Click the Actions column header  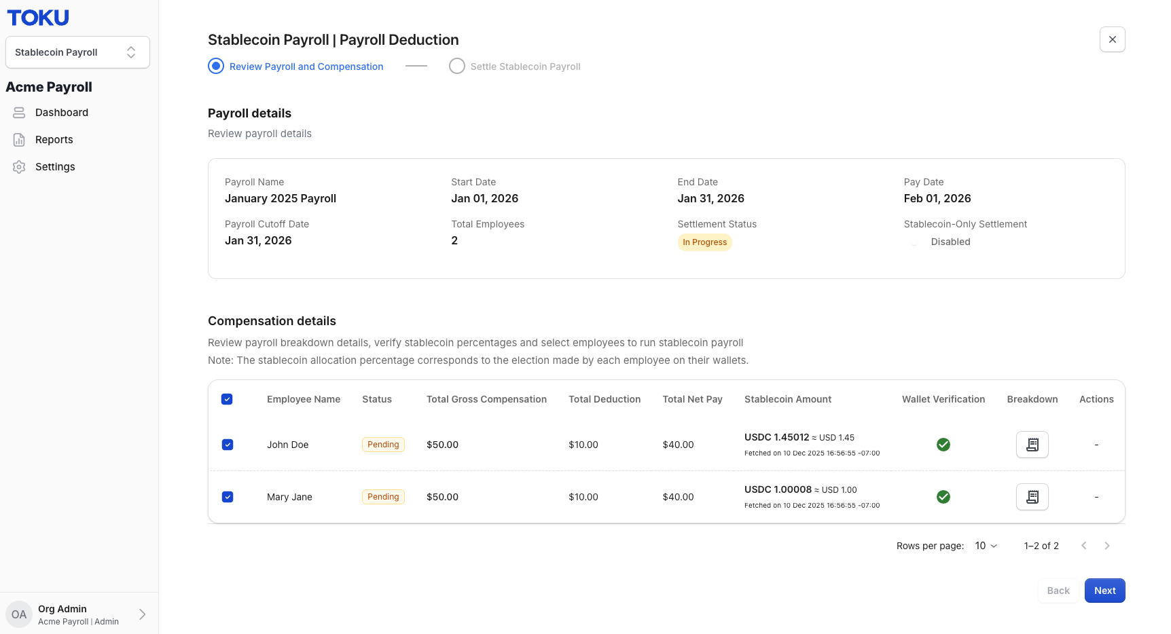pos(1096,399)
